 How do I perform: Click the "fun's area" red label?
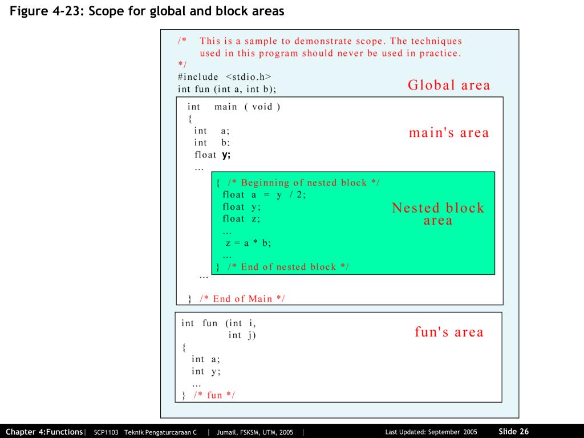click(x=449, y=331)
